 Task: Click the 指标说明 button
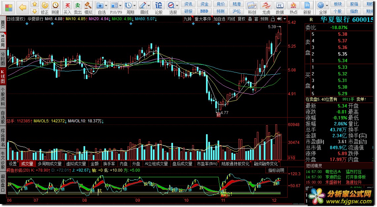276,170
